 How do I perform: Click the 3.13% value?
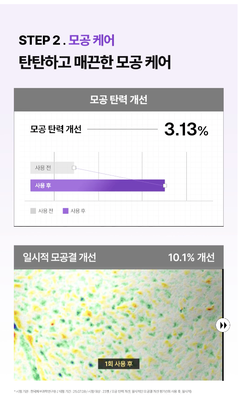186,129
